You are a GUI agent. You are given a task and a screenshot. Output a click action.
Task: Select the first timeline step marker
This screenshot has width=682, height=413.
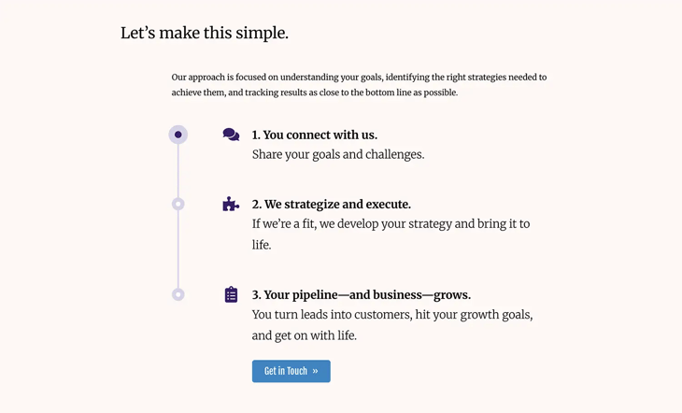pyautogui.click(x=178, y=135)
